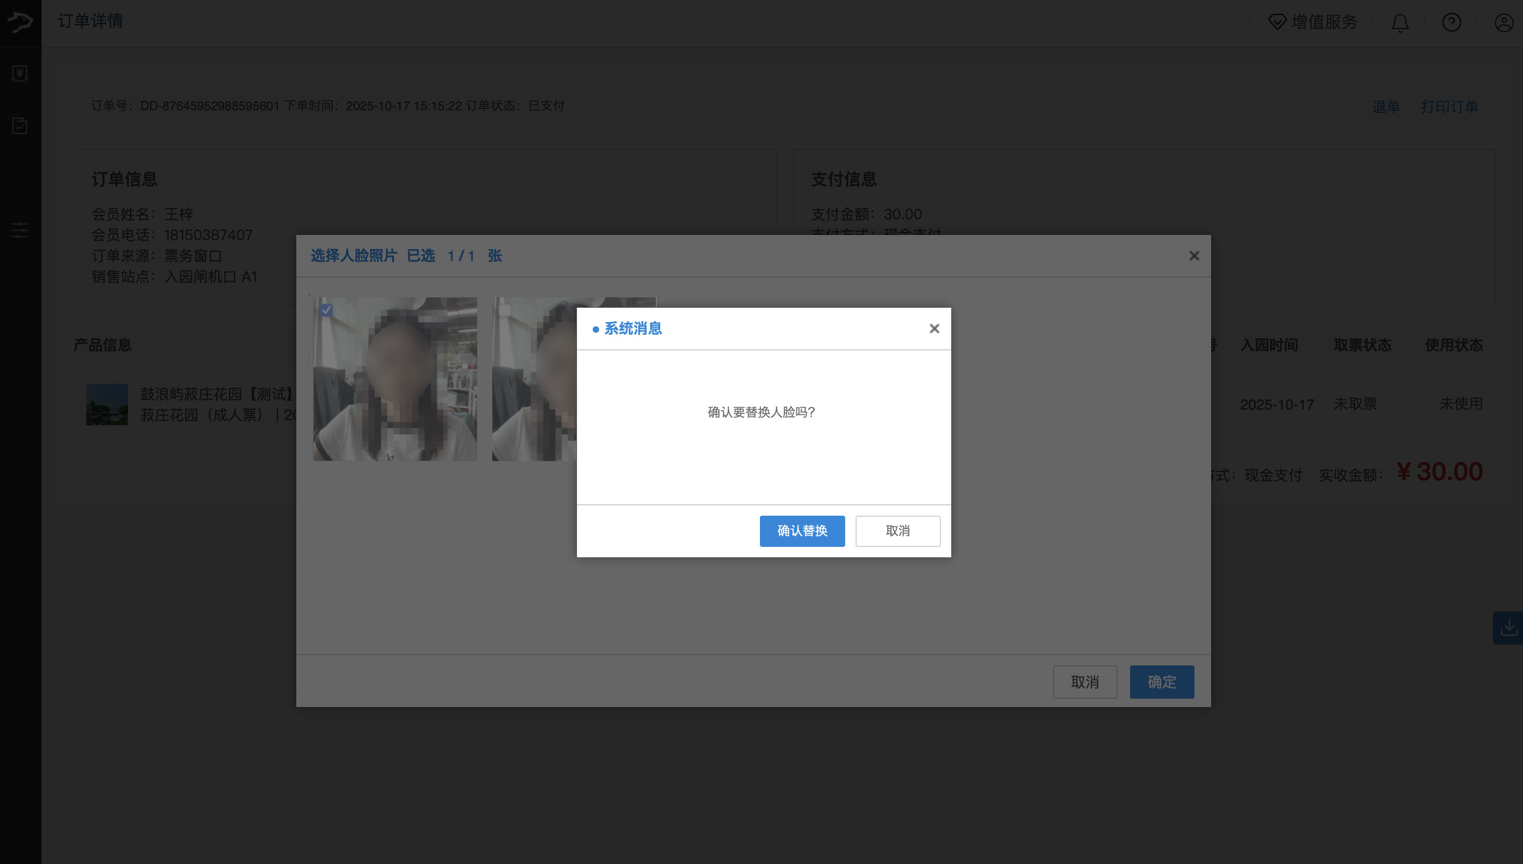Click the 退单 link
Viewport: 1523px width, 864px height.
point(1385,107)
